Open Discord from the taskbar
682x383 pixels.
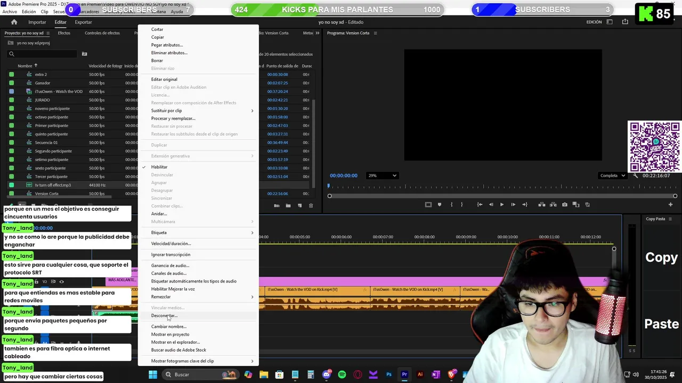[327, 374]
